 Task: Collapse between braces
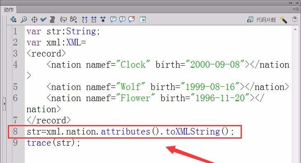pyautogui.click(x=84, y=19)
